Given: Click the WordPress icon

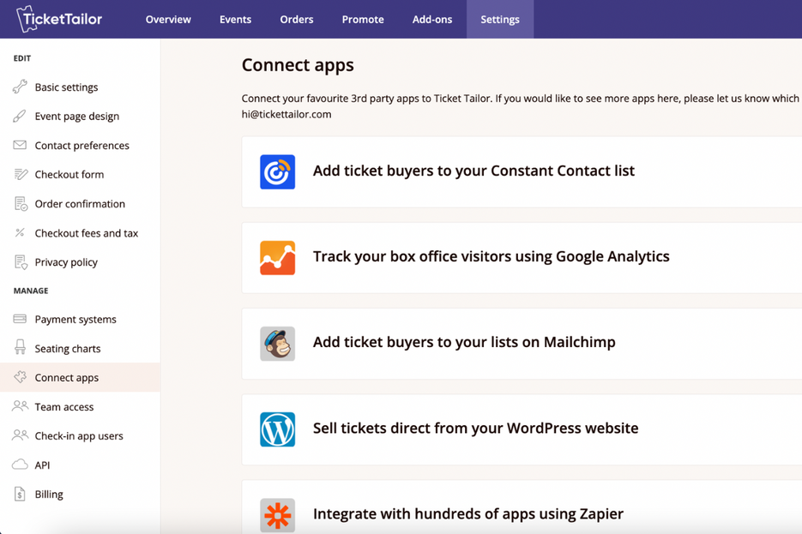Looking at the screenshot, I should point(277,429).
